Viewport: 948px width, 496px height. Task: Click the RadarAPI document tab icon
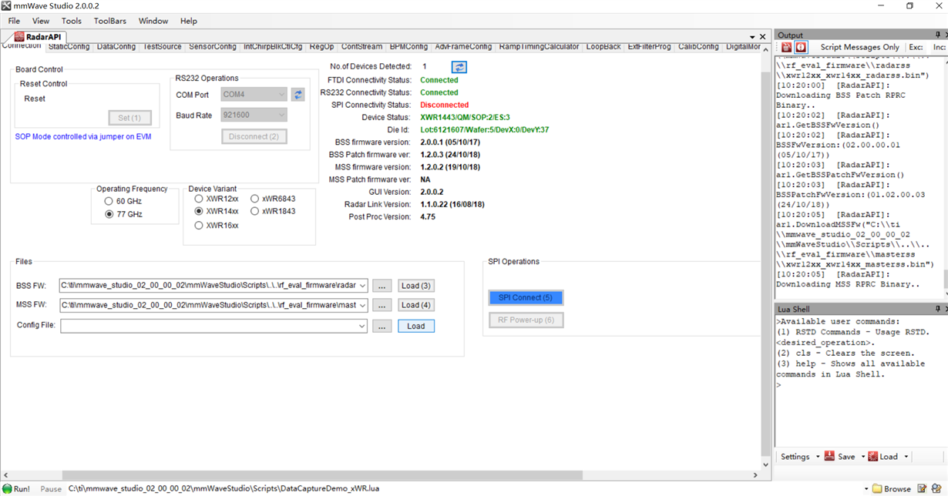click(x=19, y=36)
